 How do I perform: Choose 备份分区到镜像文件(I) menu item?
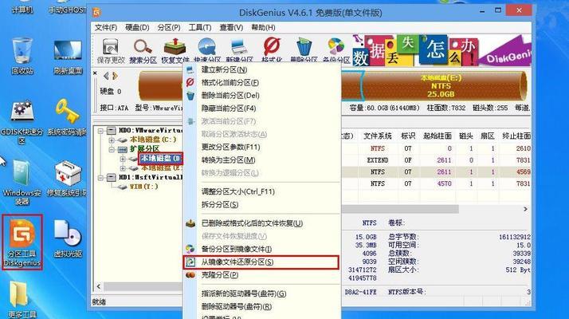[261, 250]
